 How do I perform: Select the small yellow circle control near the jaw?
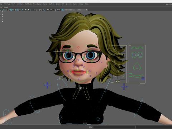pyautogui.click(x=61, y=78)
